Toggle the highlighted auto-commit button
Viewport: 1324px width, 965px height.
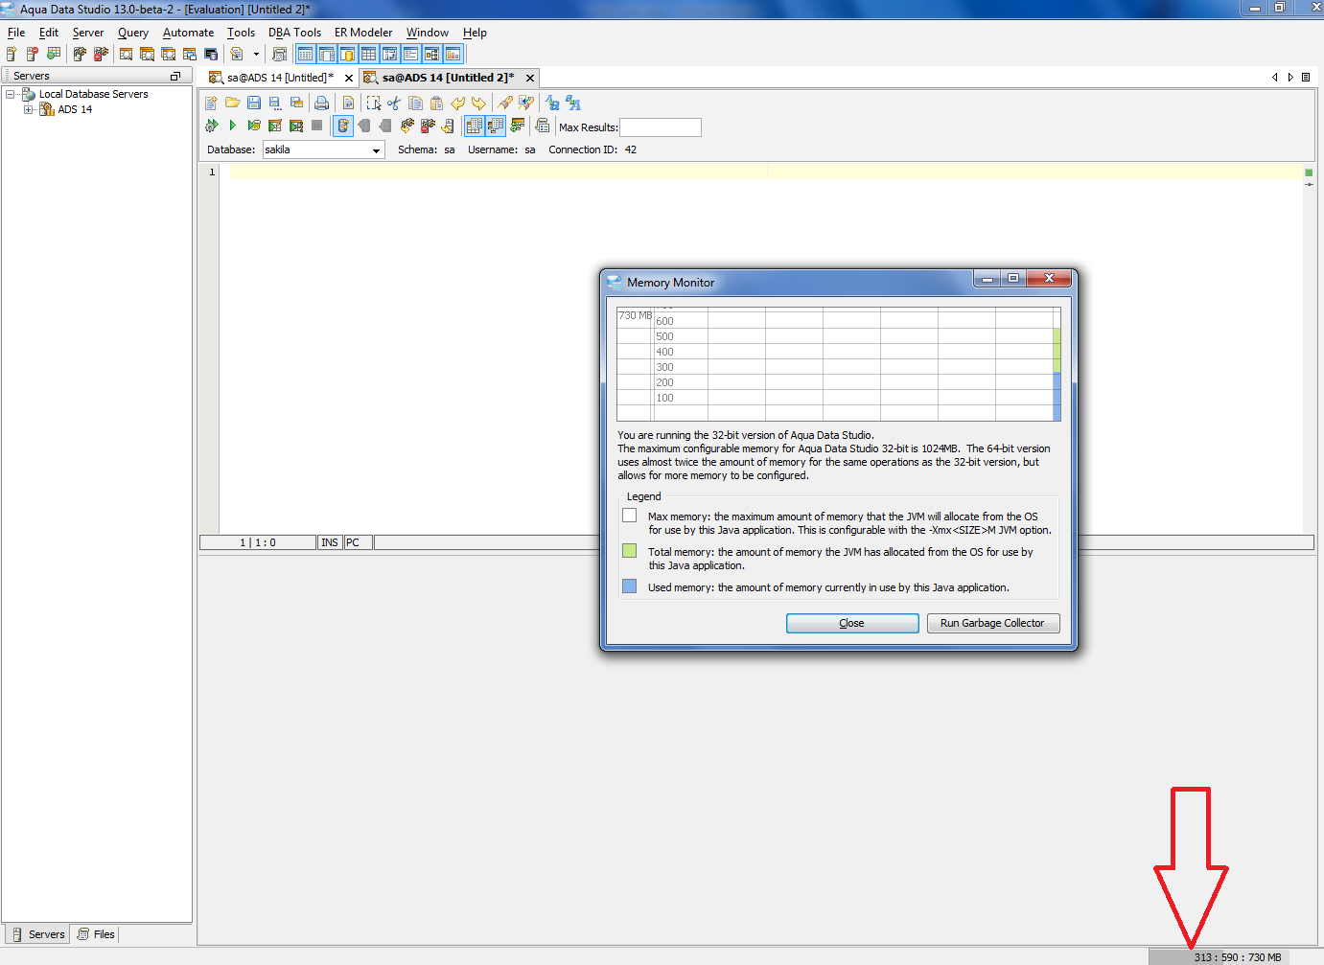(343, 126)
